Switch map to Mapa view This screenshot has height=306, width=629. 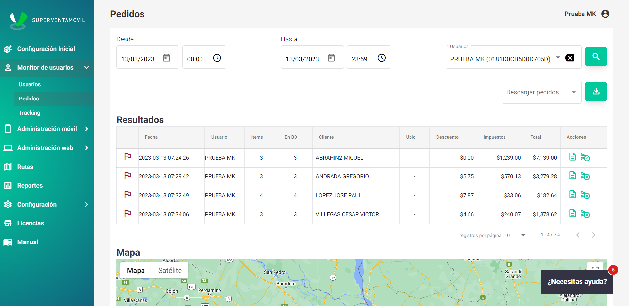(x=136, y=271)
